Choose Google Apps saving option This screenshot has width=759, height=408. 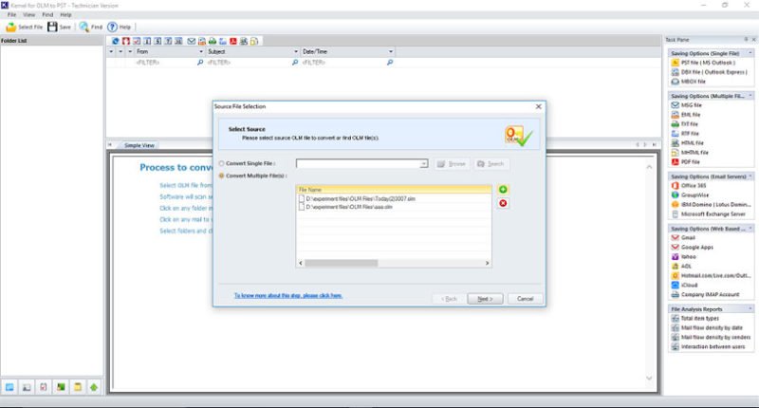(693, 248)
